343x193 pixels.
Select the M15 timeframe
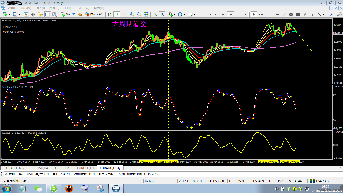(209, 14)
